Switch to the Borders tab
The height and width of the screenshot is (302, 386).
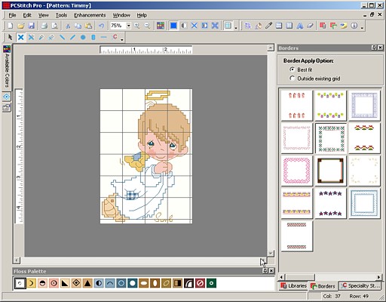323,286
